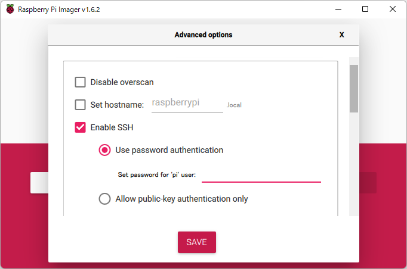
Task: Choose Allow public-key authentication only option
Action: (x=104, y=199)
